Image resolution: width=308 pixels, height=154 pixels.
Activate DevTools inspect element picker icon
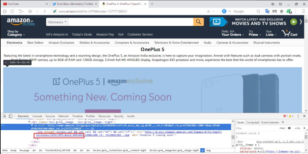point(5,116)
